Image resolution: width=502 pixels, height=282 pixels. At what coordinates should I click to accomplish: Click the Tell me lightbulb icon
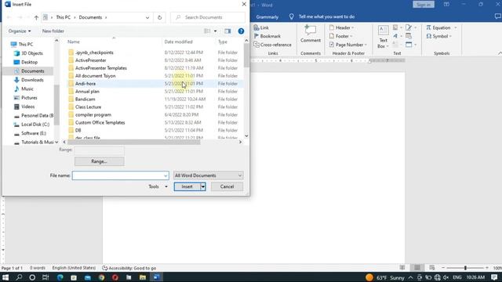pos(291,16)
